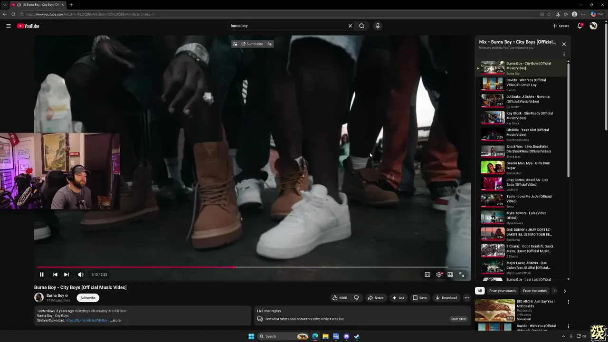608x342 pixels.
Task: Select 'Tems - Love Me JeJe' in the playlist
Action: [x=521, y=200]
